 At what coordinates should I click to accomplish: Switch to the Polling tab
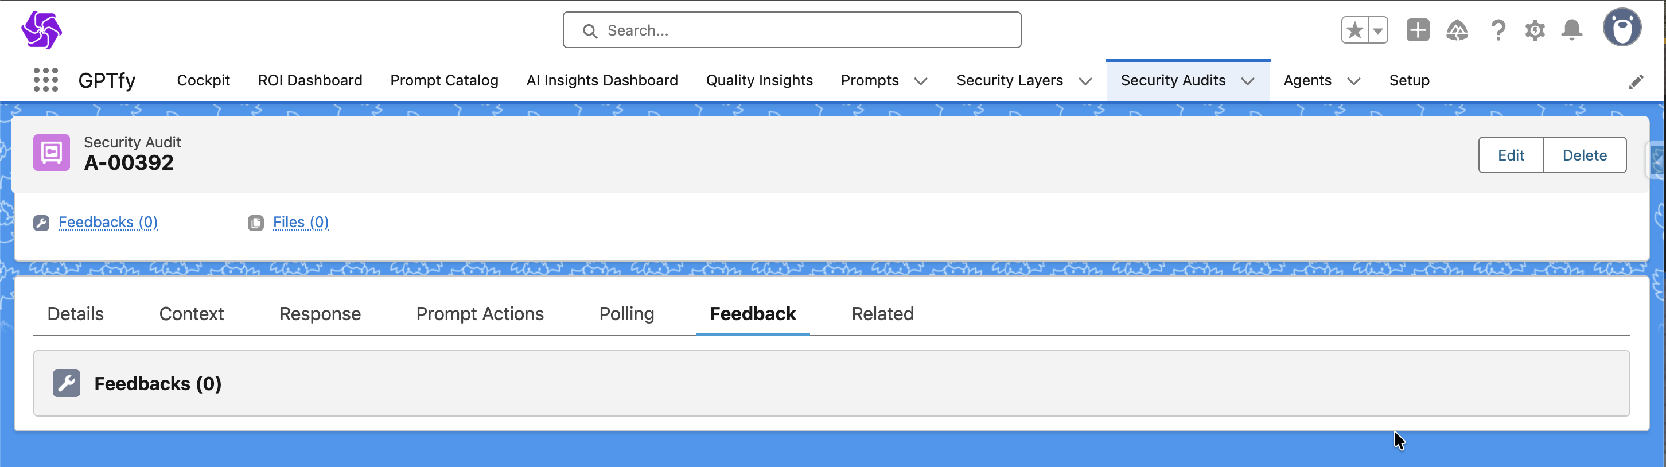pyautogui.click(x=626, y=314)
